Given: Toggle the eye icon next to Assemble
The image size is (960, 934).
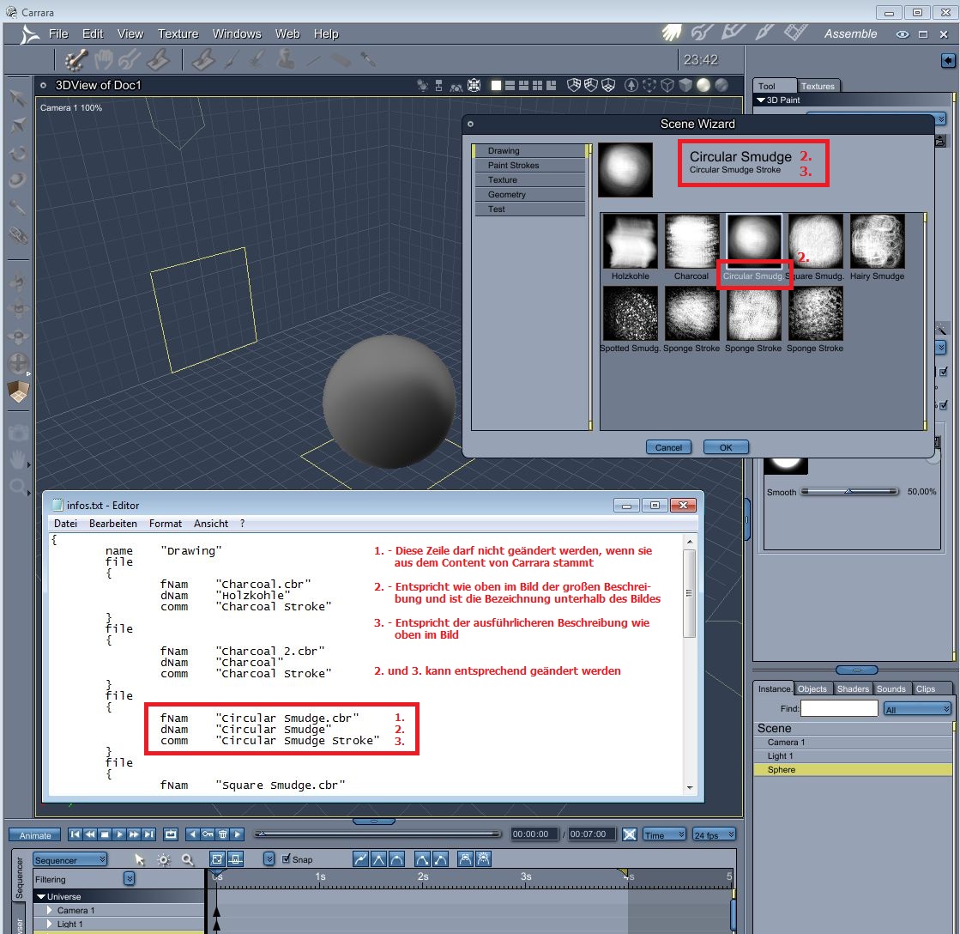Looking at the screenshot, I should point(903,34).
